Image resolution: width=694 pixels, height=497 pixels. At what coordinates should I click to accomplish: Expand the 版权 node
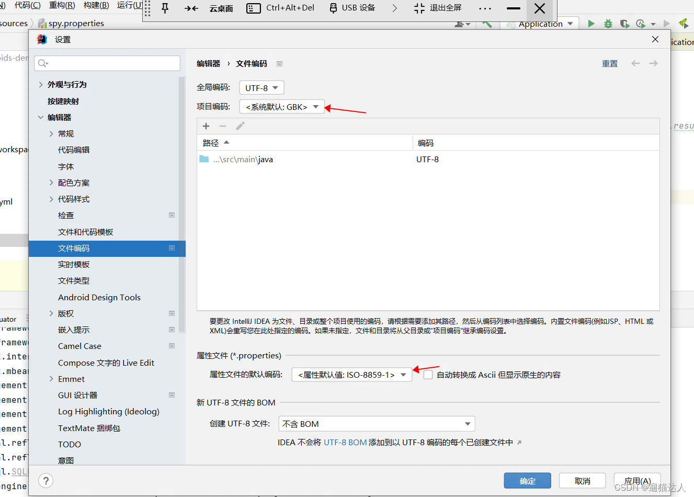(51, 313)
